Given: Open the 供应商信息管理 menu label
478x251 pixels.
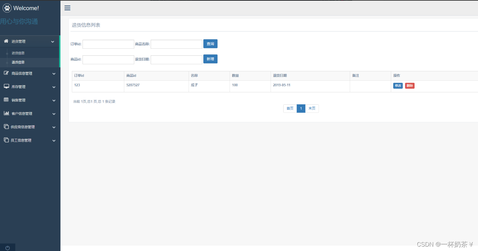Looking at the screenshot, I should [x=23, y=127].
